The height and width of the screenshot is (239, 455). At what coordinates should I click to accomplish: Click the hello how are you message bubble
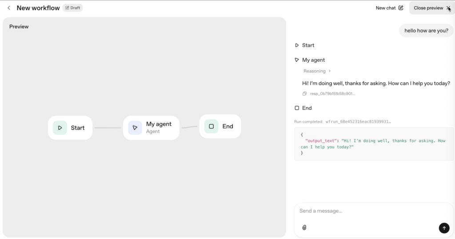point(426,31)
